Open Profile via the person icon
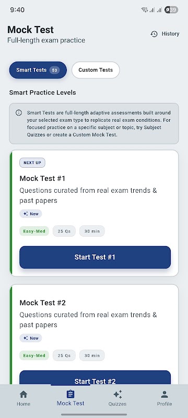Screen dimensions: 188x418 164,394
